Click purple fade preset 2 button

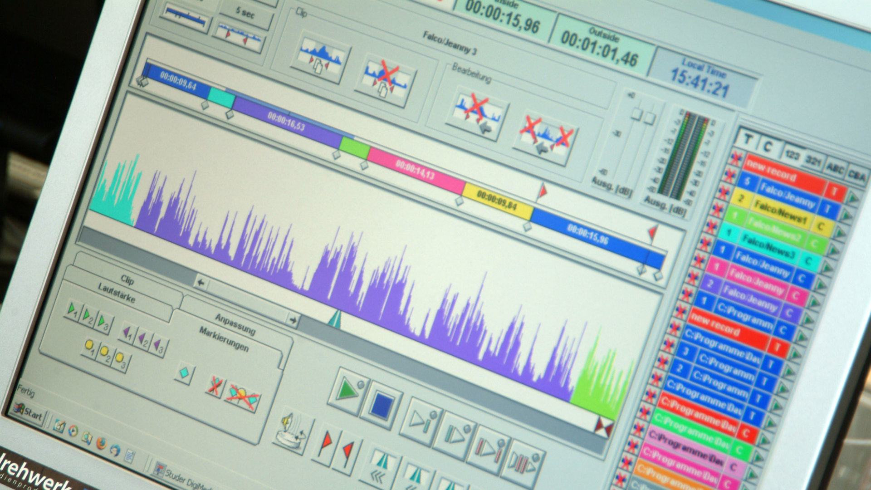coord(144,339)
